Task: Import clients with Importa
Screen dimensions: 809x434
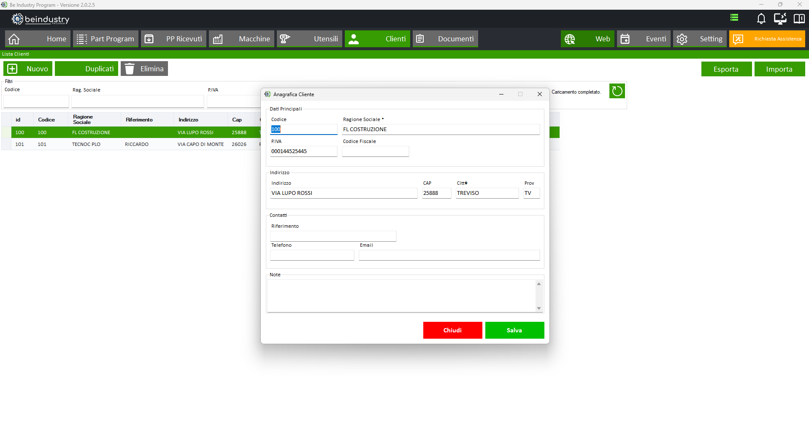Action: coord(779,69)
